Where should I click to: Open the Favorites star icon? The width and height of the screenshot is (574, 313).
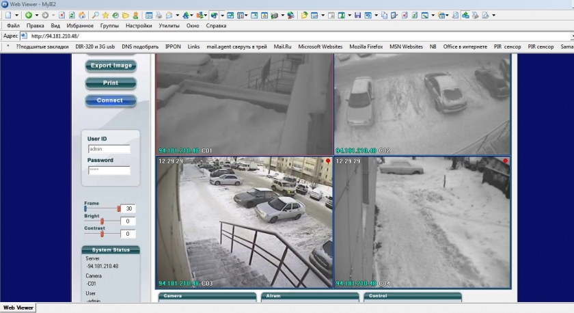click(105, 15)
